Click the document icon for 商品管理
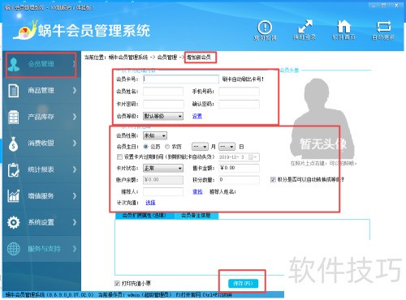 (14, 90)
